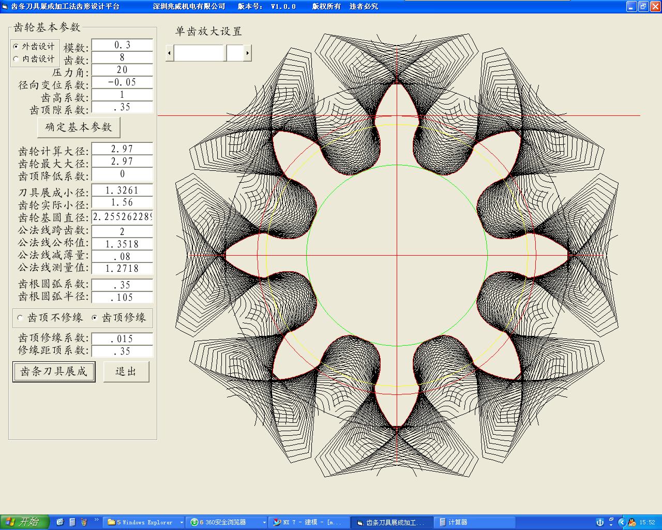Screen dimensions: 662x530
Task: Click the 压力角 input field
Action: click(x=122, y=70)
